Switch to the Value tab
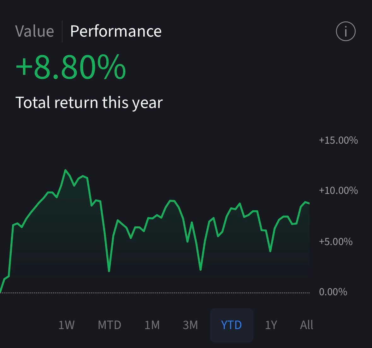The width and height of the screenshot is (372, 348). point(35,31)
